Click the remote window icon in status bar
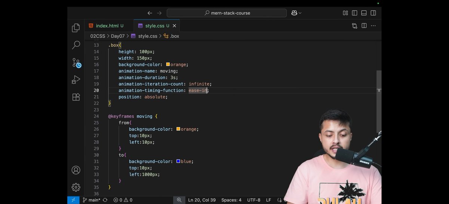 [x=73, y=200]
